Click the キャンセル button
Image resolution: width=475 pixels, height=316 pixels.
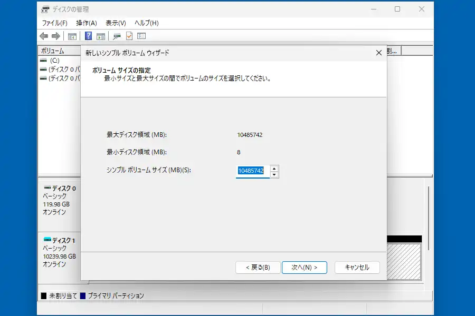coord(357,268)
